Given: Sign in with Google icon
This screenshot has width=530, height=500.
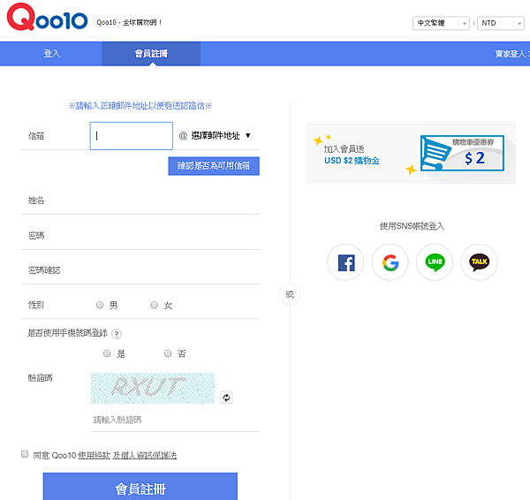Looking at the screenshot, I should point(390,262).
